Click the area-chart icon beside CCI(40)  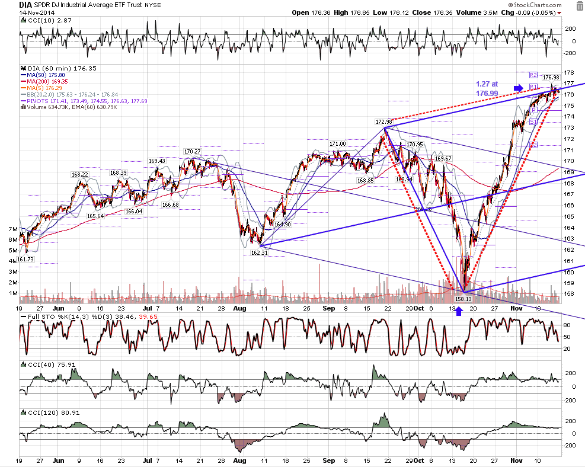point(24,365)
